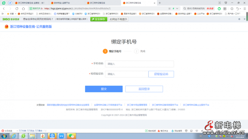This screenshot has height=139, width=248.
Task: Open File Explorer folder on taskbar
Action: click(x=33, y=136)
